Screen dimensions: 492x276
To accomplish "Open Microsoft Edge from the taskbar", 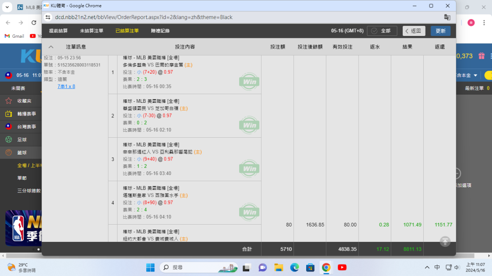I will point(294,267).
